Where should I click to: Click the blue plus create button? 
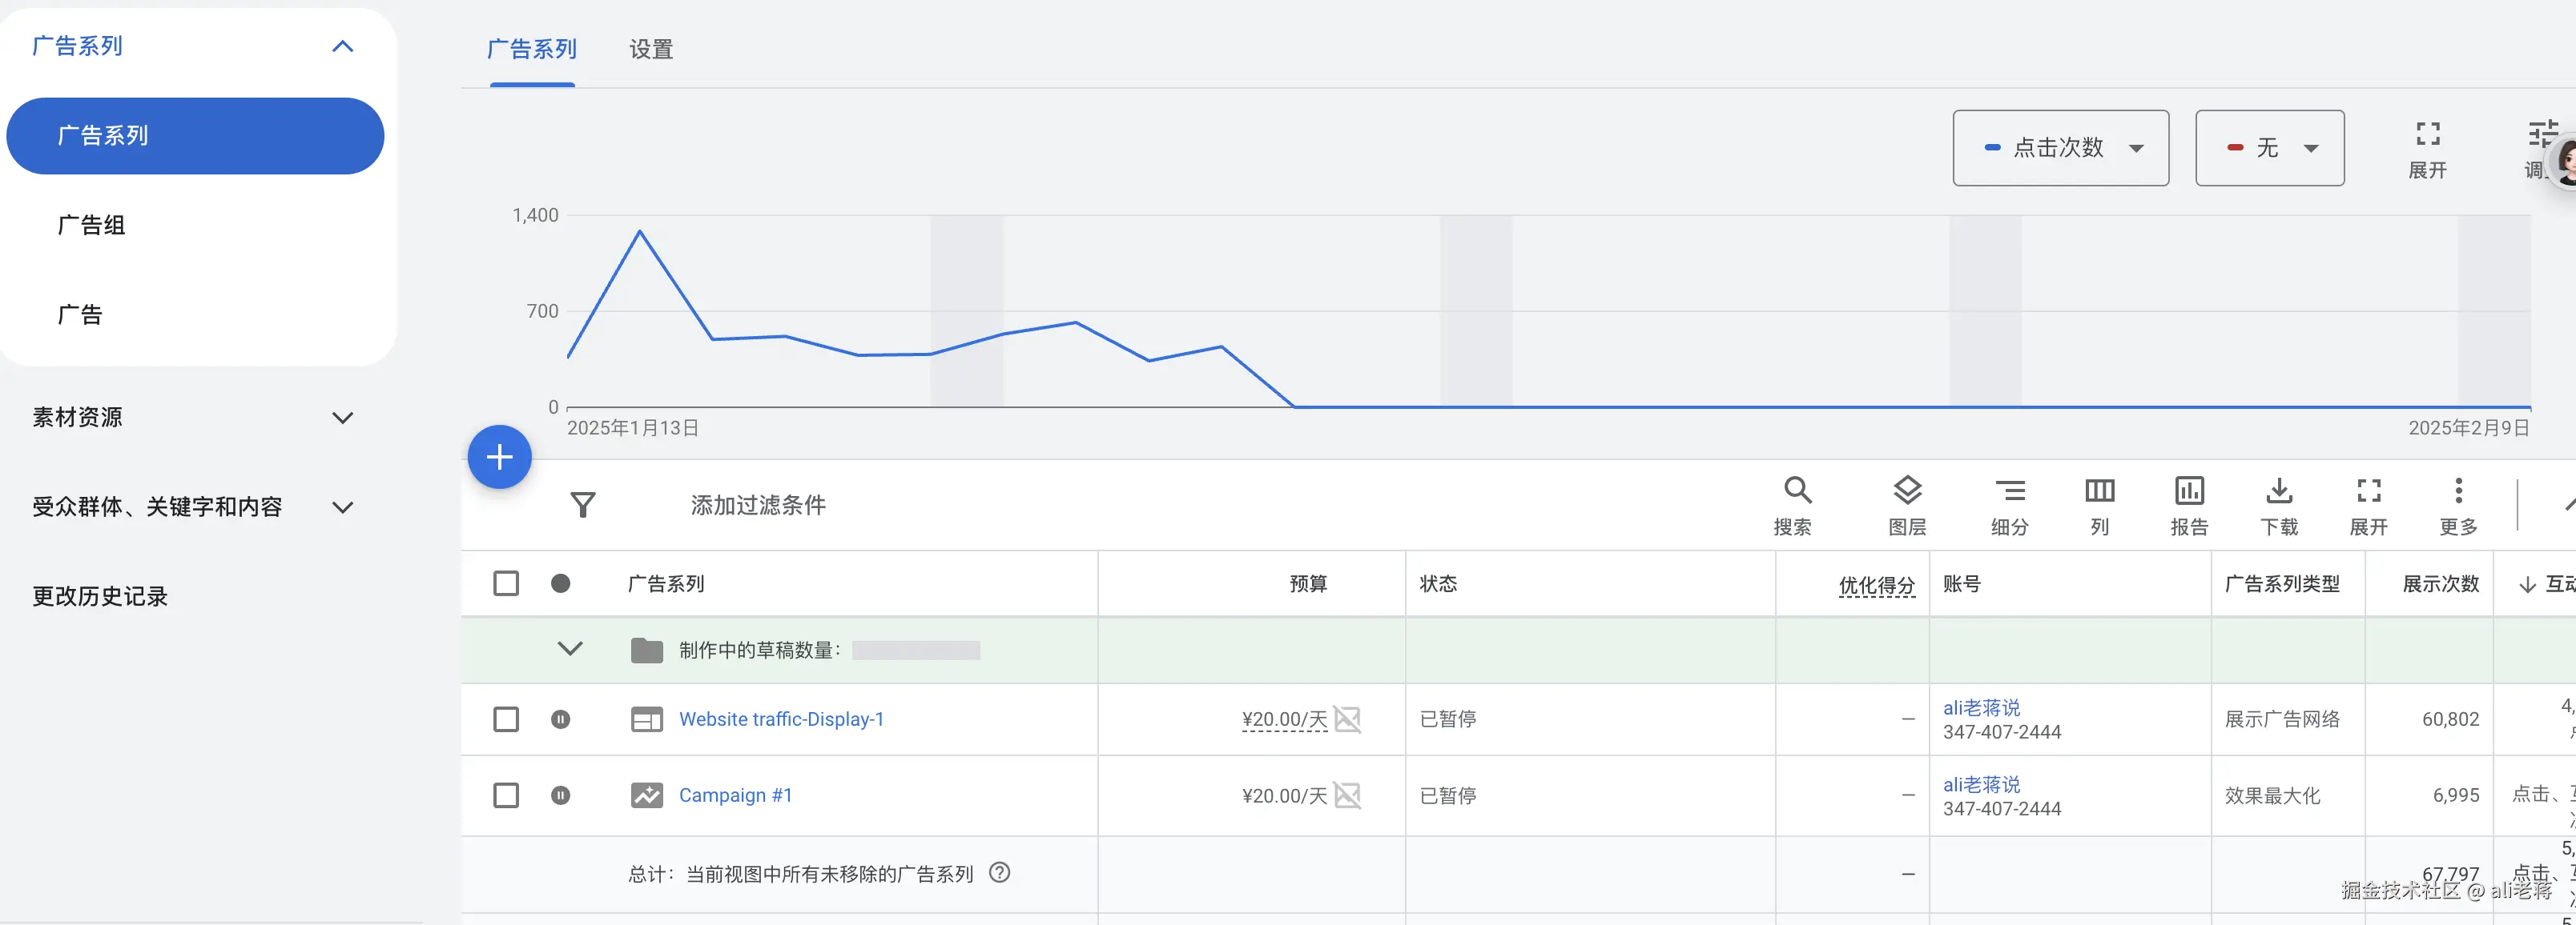[499, 458]
